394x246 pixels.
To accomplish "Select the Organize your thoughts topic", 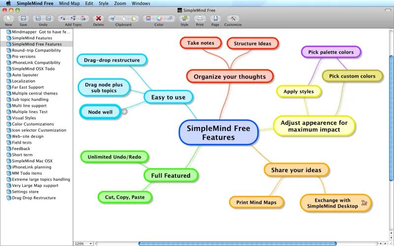I will click(230, 77).
